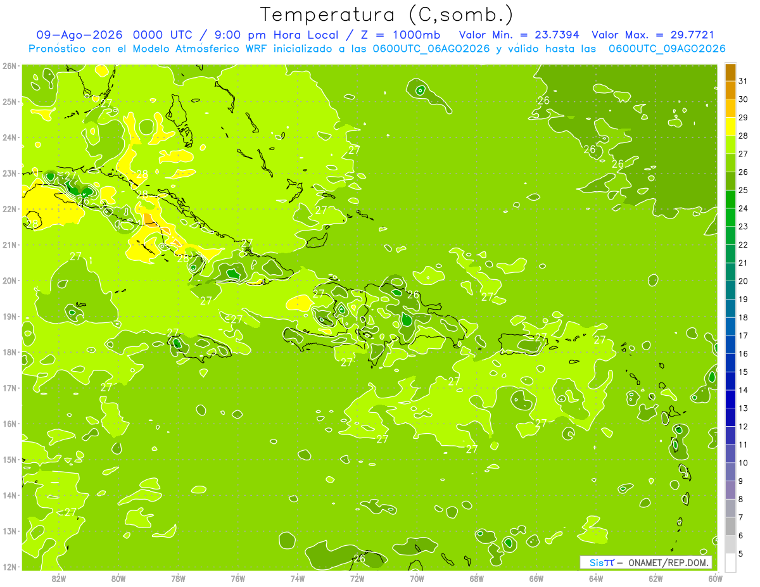Click the number 18 on the color scale

tap(744, 318)
